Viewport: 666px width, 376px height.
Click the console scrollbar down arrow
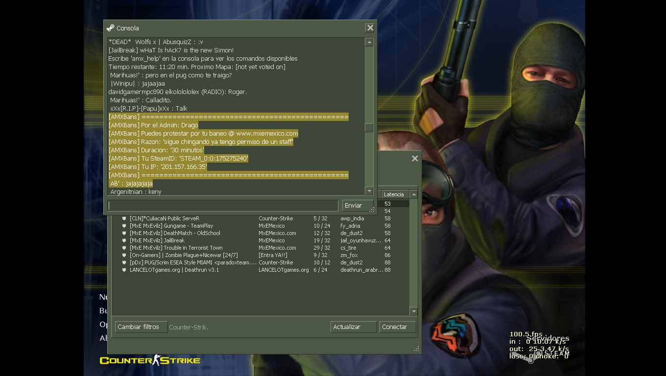[x=369, y=190]
